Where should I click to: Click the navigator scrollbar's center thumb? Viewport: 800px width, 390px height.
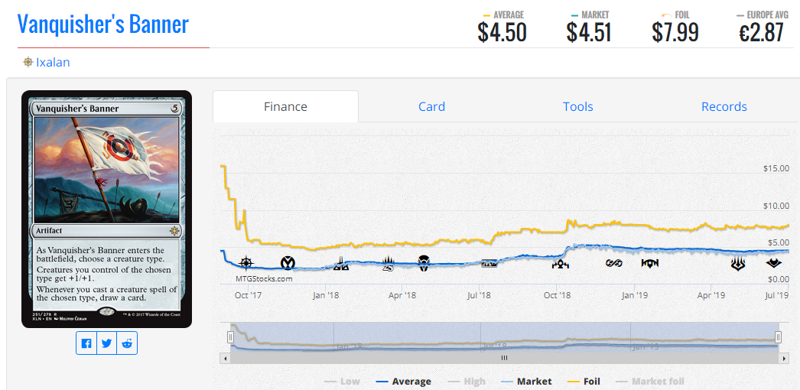click(x=505, y=359)
